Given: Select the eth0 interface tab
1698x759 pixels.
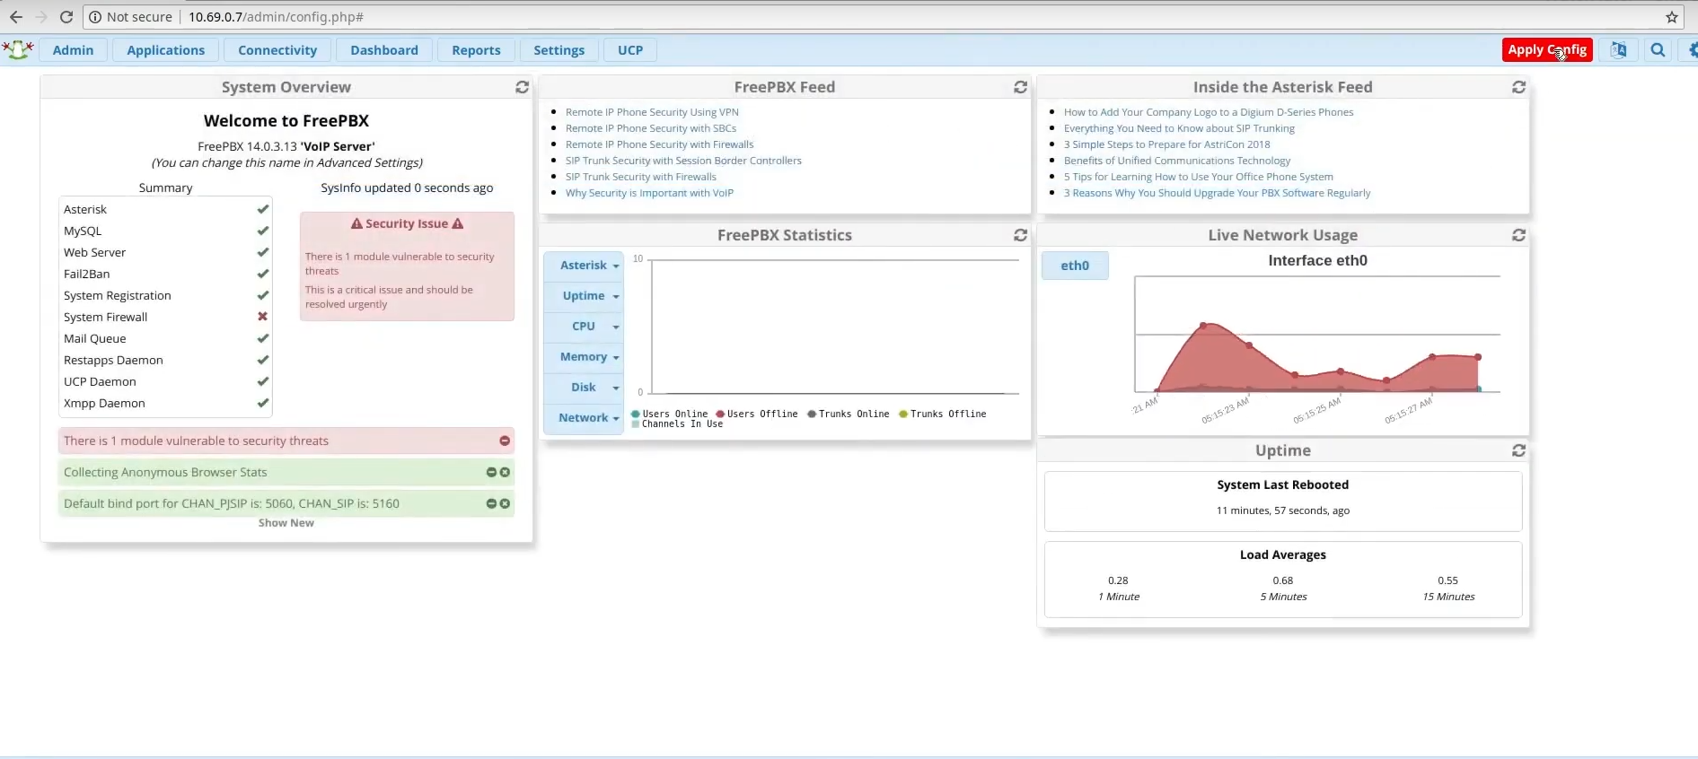Looking at the screenshot, I should pyautogui.click(x=1075, y=266).
